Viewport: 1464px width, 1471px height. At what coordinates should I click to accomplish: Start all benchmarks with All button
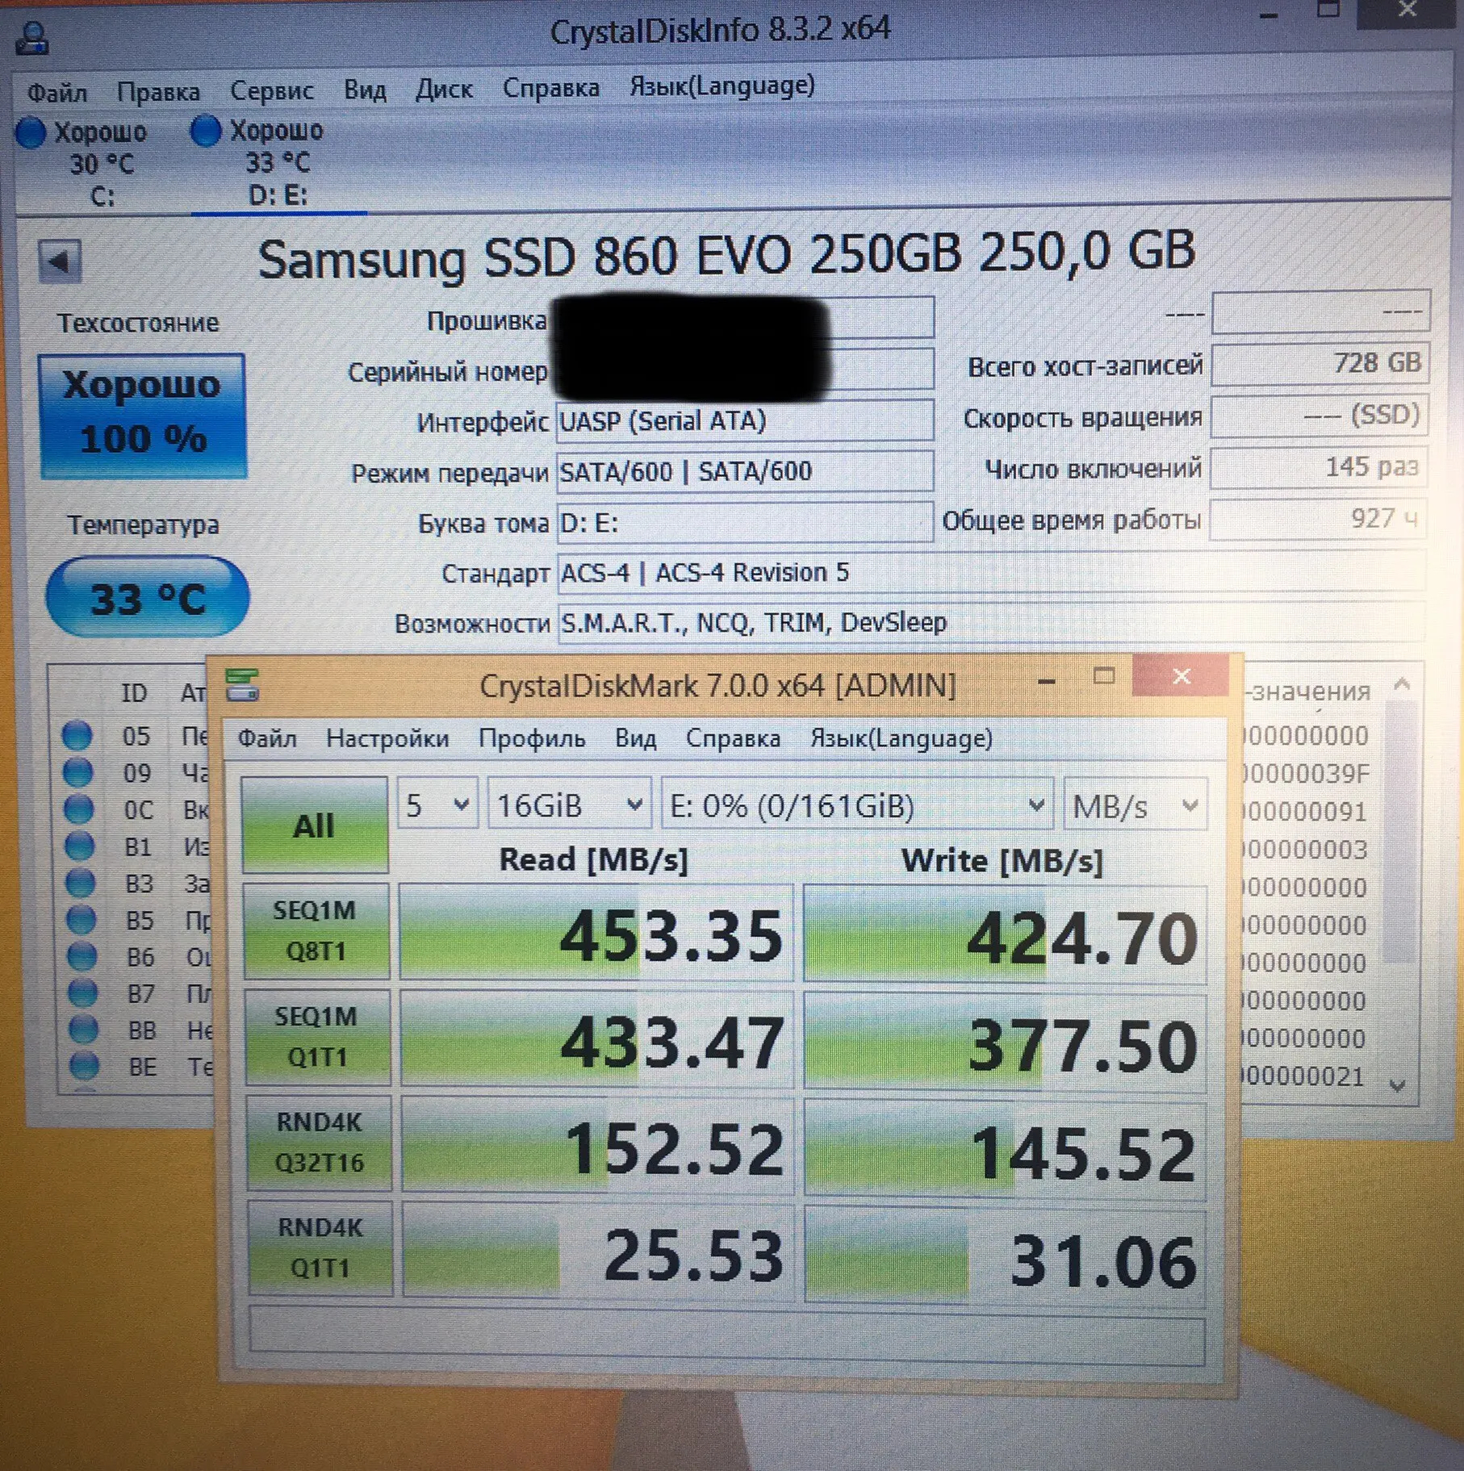click(x=315, y=825)
